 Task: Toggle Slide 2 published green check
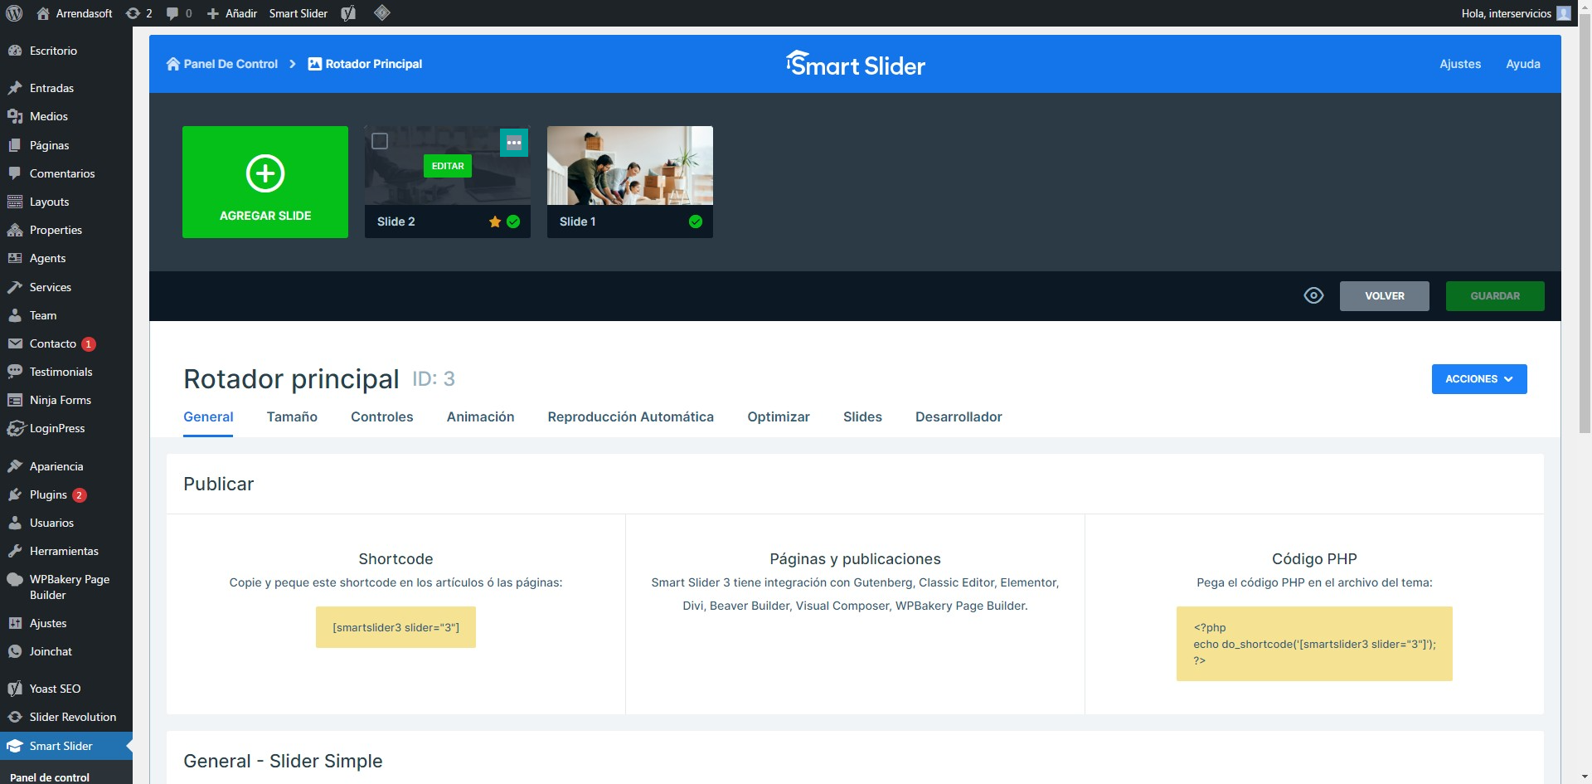(513, 222)
